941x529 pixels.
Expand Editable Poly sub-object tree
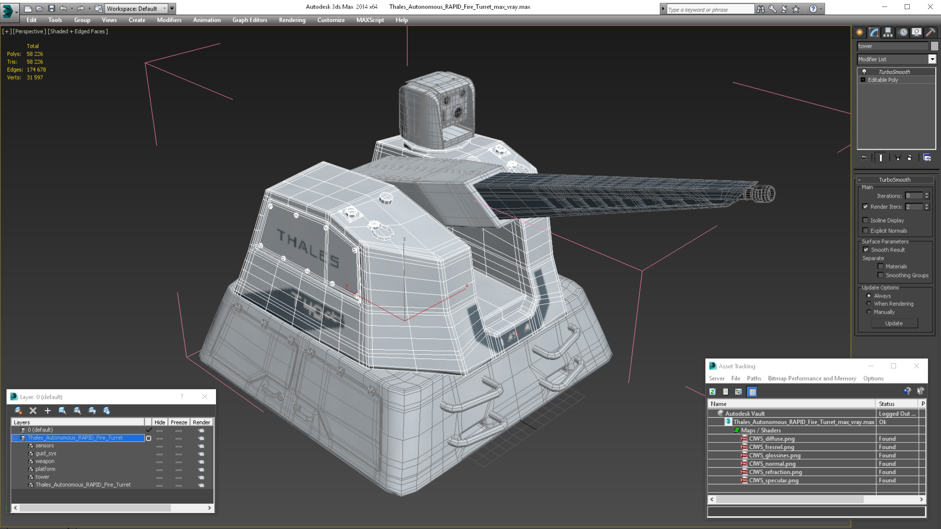tap(863, 80)
